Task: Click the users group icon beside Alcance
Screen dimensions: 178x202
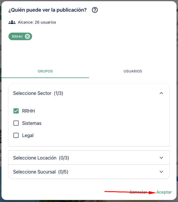Action: [12, 22]
